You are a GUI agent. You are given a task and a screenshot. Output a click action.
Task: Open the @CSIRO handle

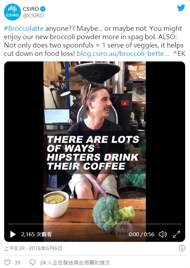click(x=33, y=16)
